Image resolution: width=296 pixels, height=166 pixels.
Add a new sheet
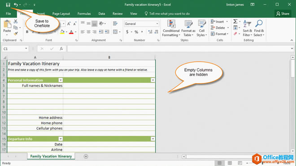(x=86, y=157)
